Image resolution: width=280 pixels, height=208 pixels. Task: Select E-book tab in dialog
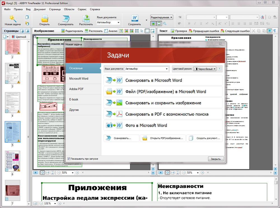coord(83,100)
